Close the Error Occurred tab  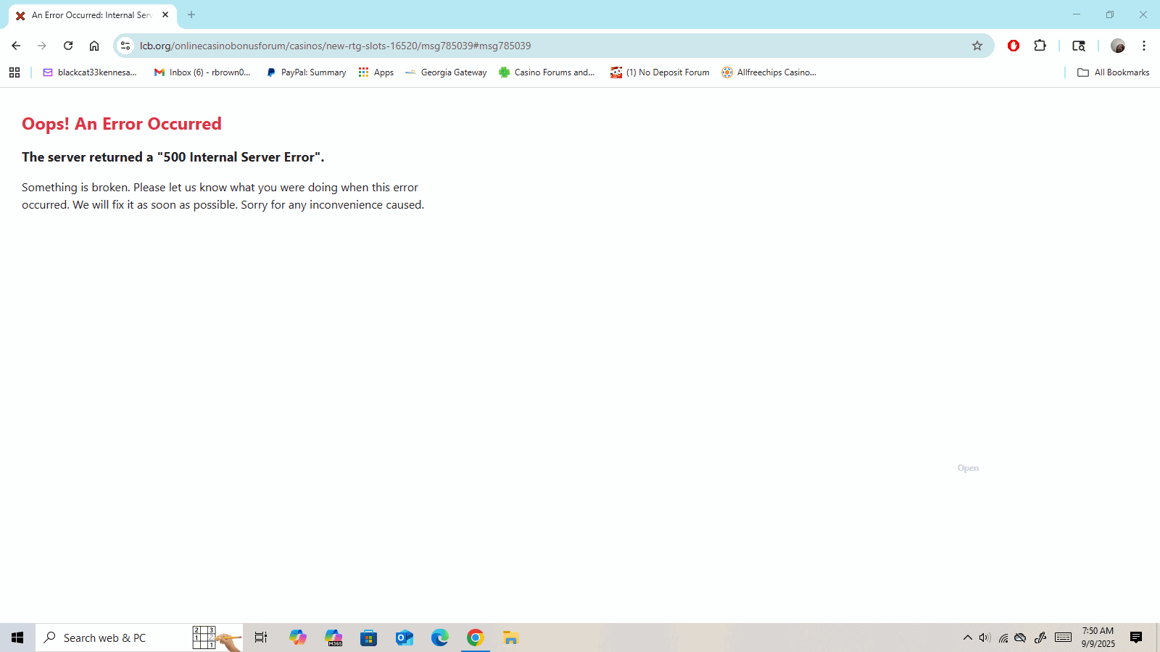(165, 14)
